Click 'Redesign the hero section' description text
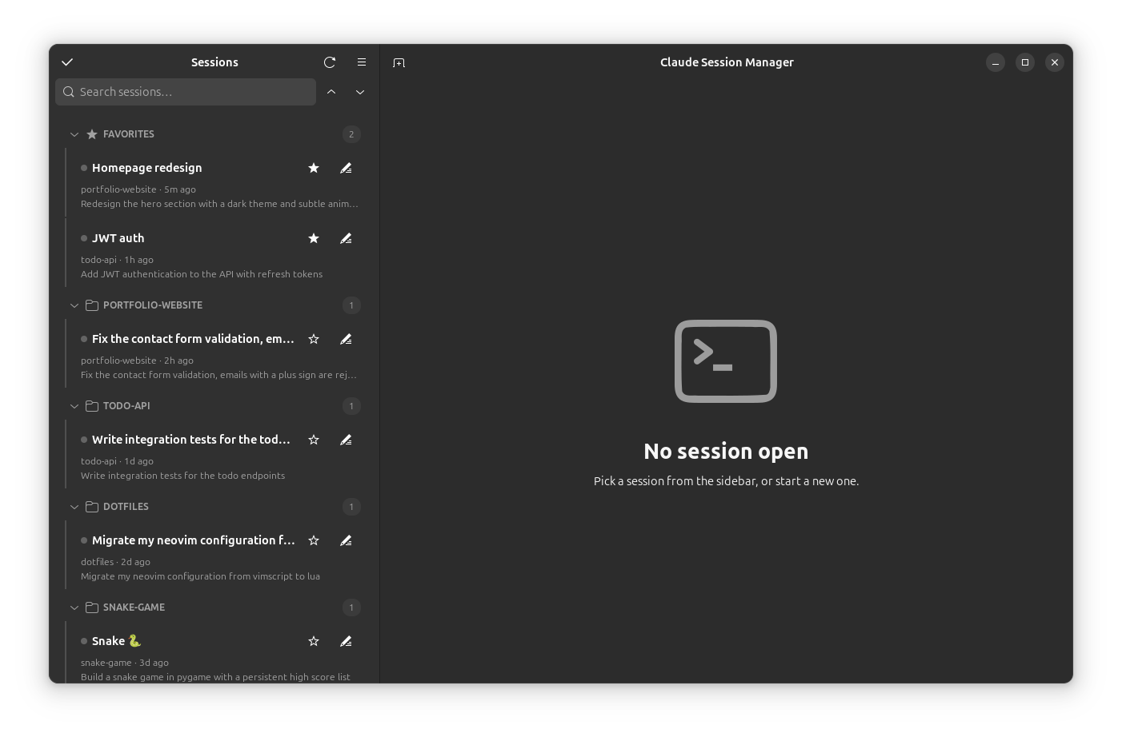Screen dimensions: 1122x737 tap(219, 204)
